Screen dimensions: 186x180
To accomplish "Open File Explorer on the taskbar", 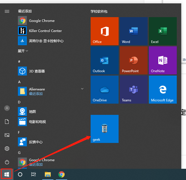I will click(x=48, y=174).
